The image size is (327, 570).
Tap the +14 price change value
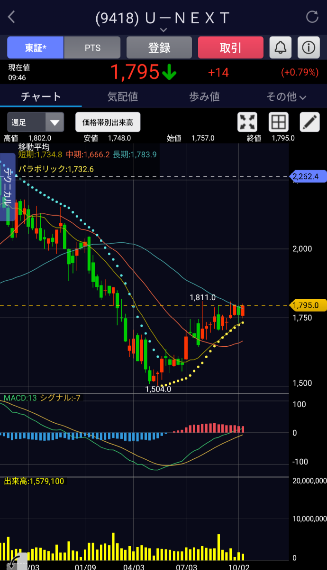(218, 73)
